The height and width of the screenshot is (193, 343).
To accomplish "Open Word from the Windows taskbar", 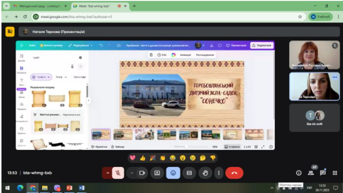I will pyautogui.click(x=81, y=188).
